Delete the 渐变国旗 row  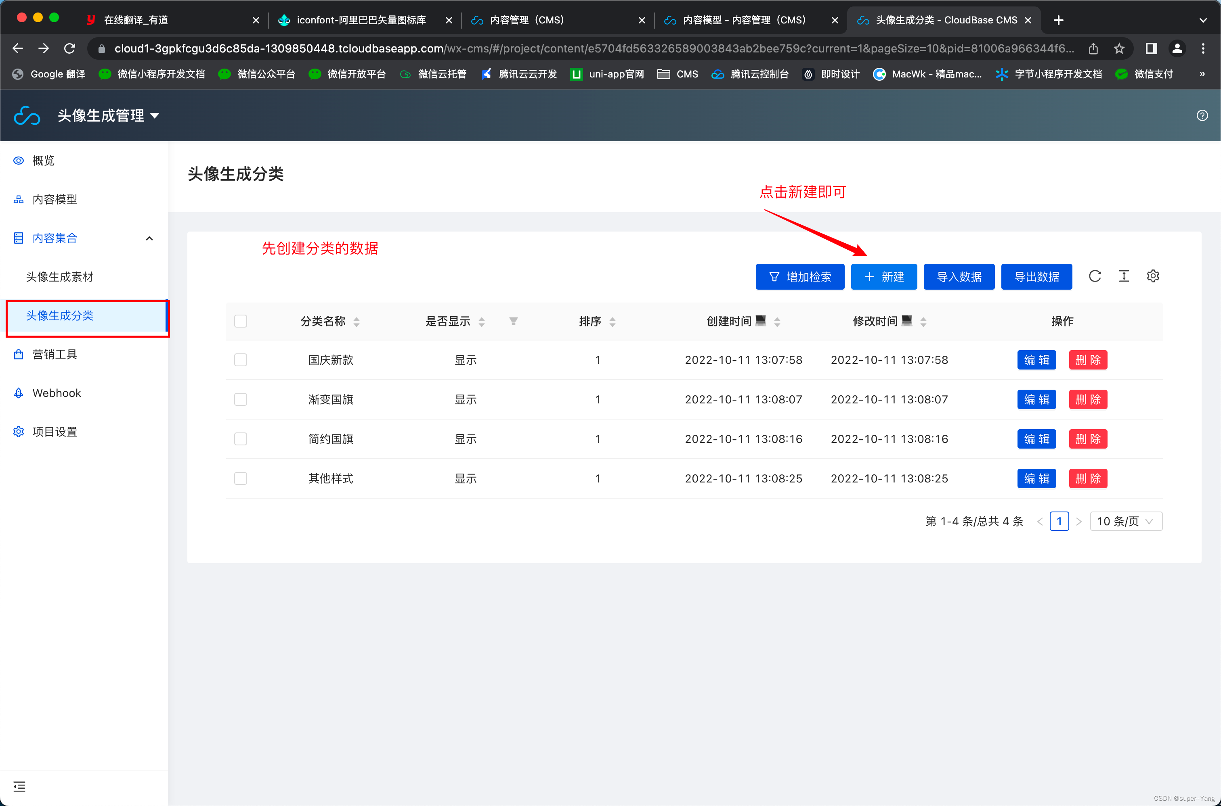pos(1088,399)
